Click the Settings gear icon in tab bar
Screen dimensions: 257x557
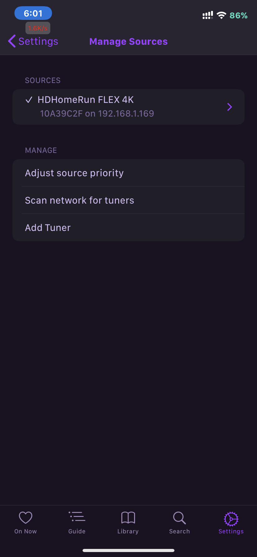231,518
